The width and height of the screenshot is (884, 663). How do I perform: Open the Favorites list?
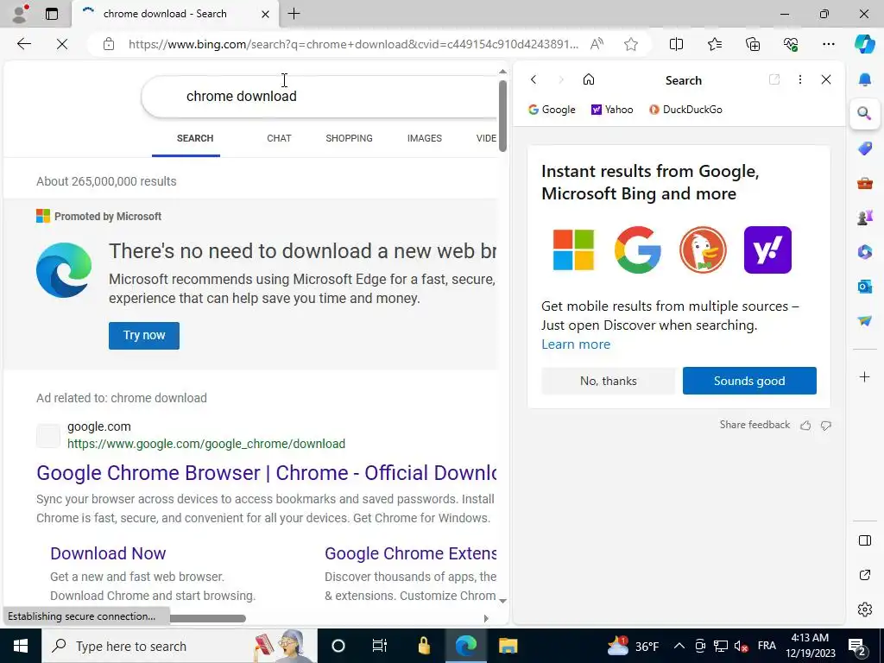(x=714, y=44)
